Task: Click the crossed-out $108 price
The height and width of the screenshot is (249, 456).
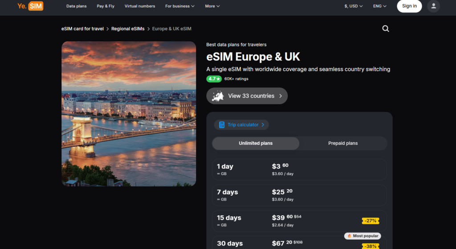Action: tap(298, 242)
